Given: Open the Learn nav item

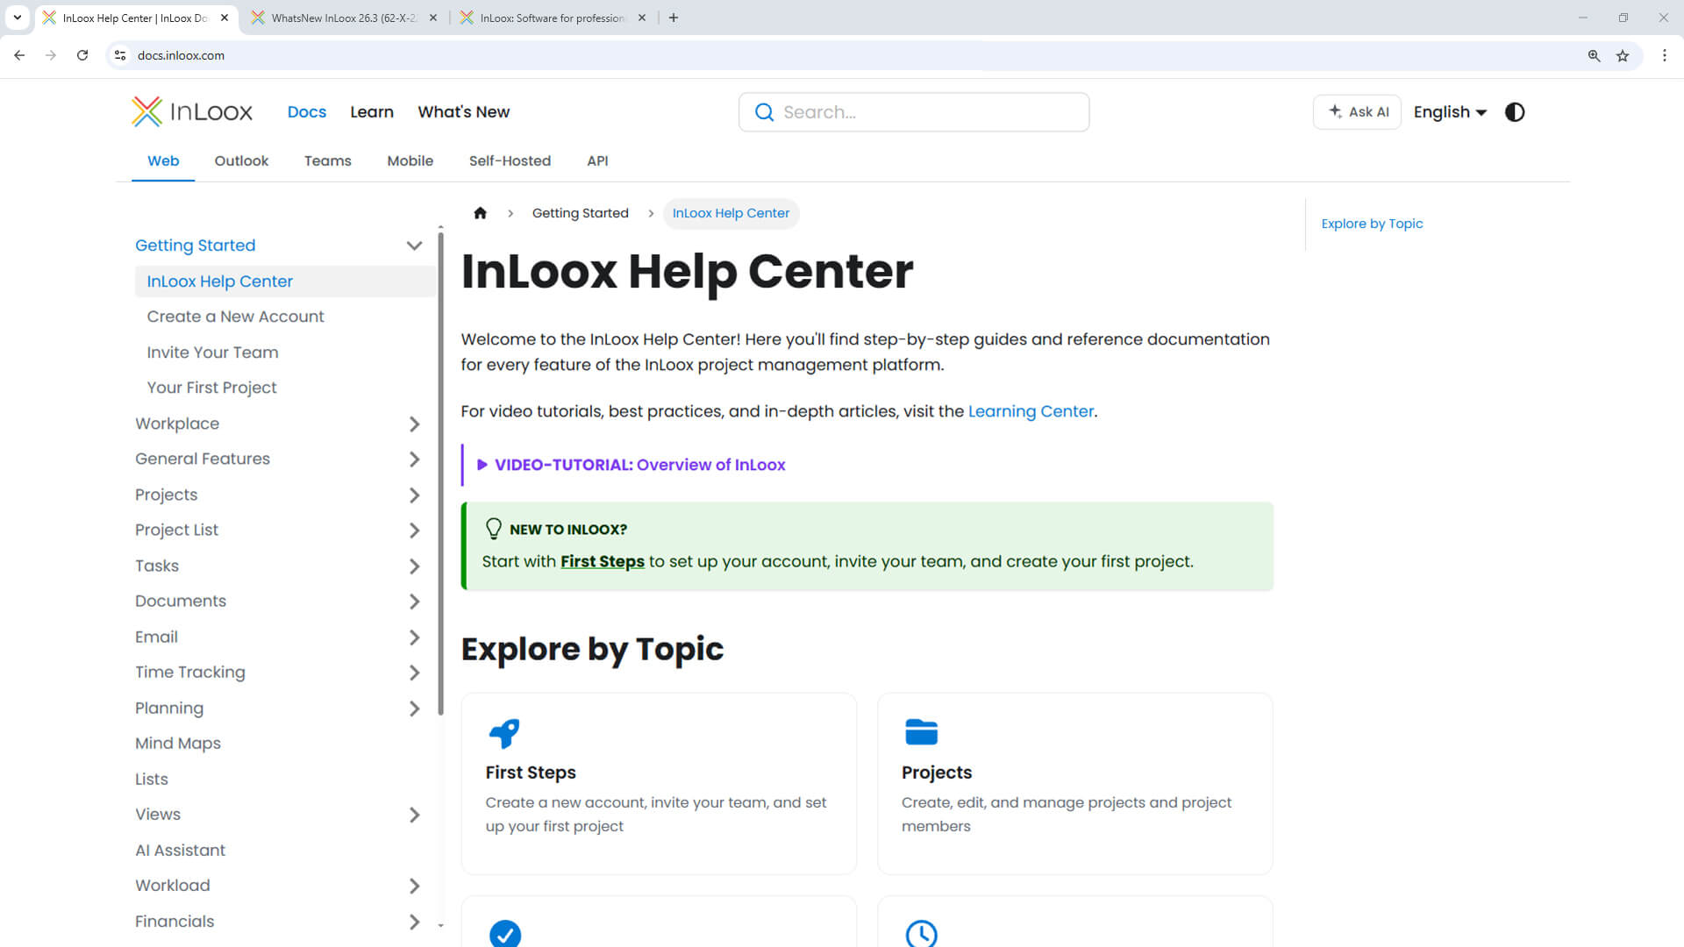Looking at the screenshot, I should point(372,112).
